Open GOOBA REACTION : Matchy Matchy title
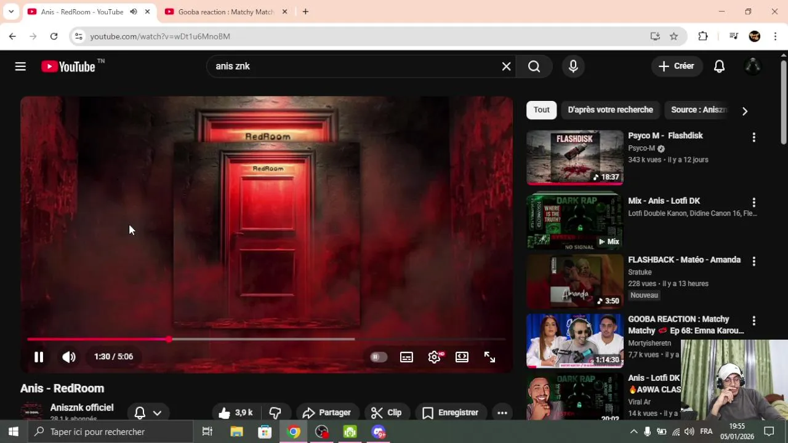Image resolution: width=788 pixels, height=443 pixels. coord(686,325)
